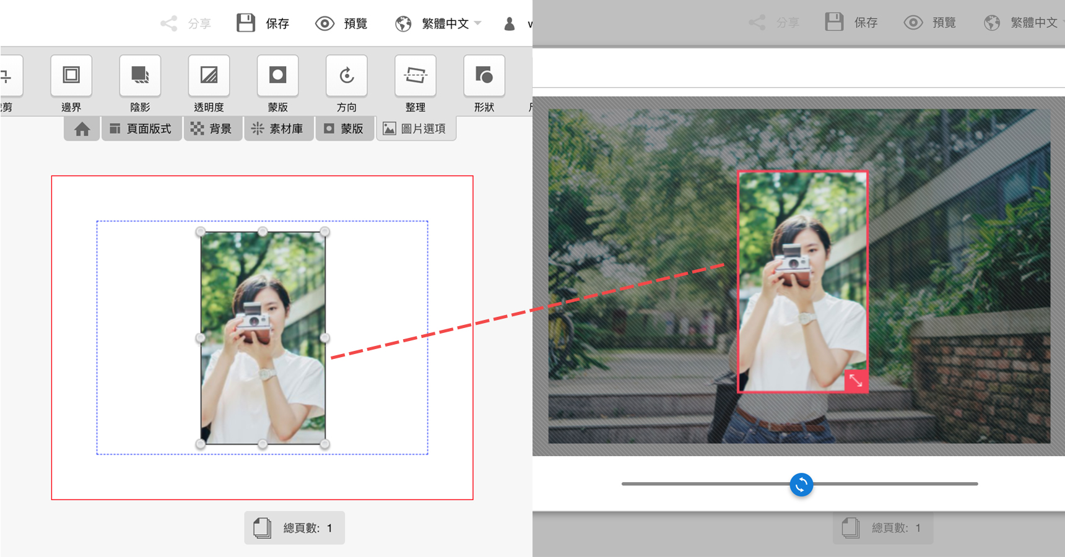Image resolution: width=1065 pixels, height=557 pixels.
Task: Click the 分享 share button on left
Action: [186, 24]
